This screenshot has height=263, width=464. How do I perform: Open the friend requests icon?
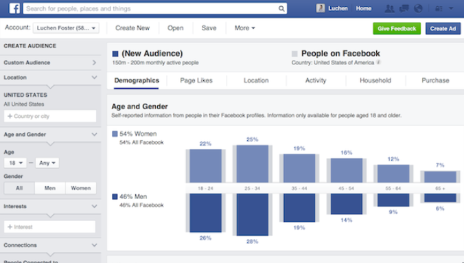[x=389, y=9]
